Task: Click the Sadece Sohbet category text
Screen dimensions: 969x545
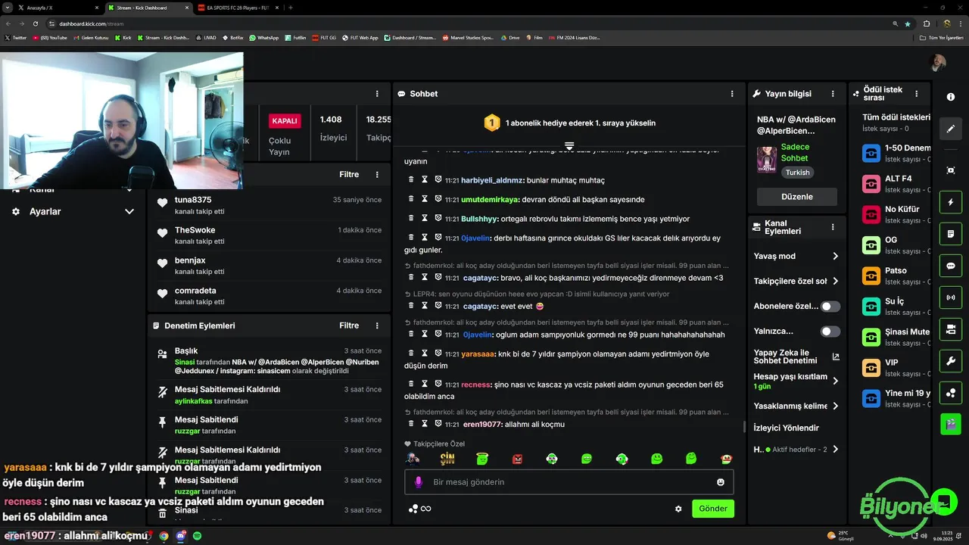Action: [x=795, y=152]
